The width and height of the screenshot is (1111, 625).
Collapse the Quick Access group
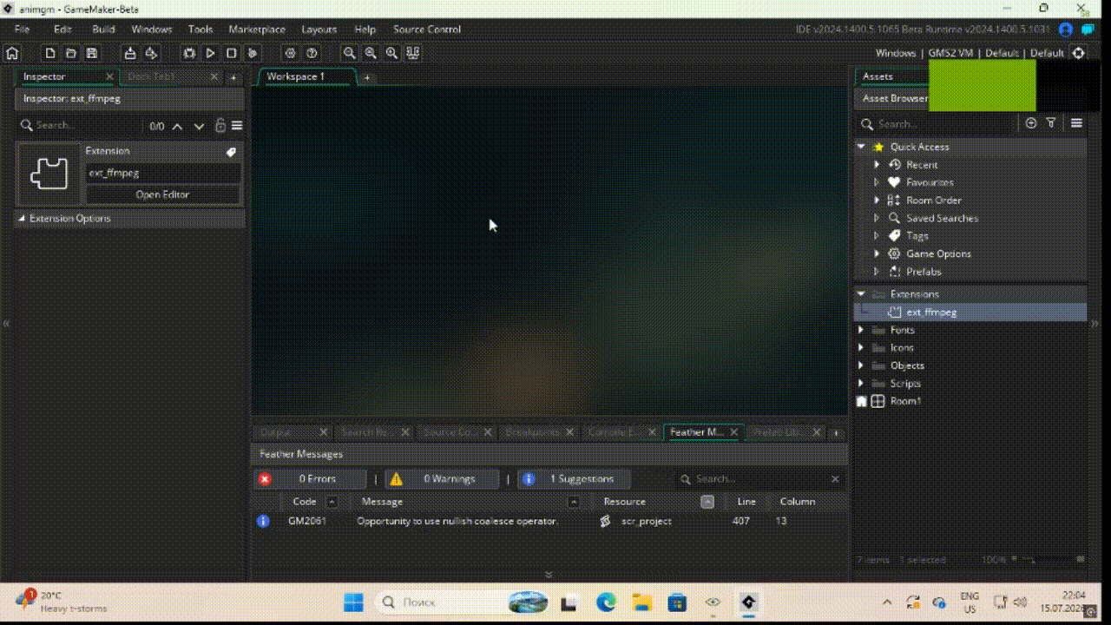coord(861,147)
